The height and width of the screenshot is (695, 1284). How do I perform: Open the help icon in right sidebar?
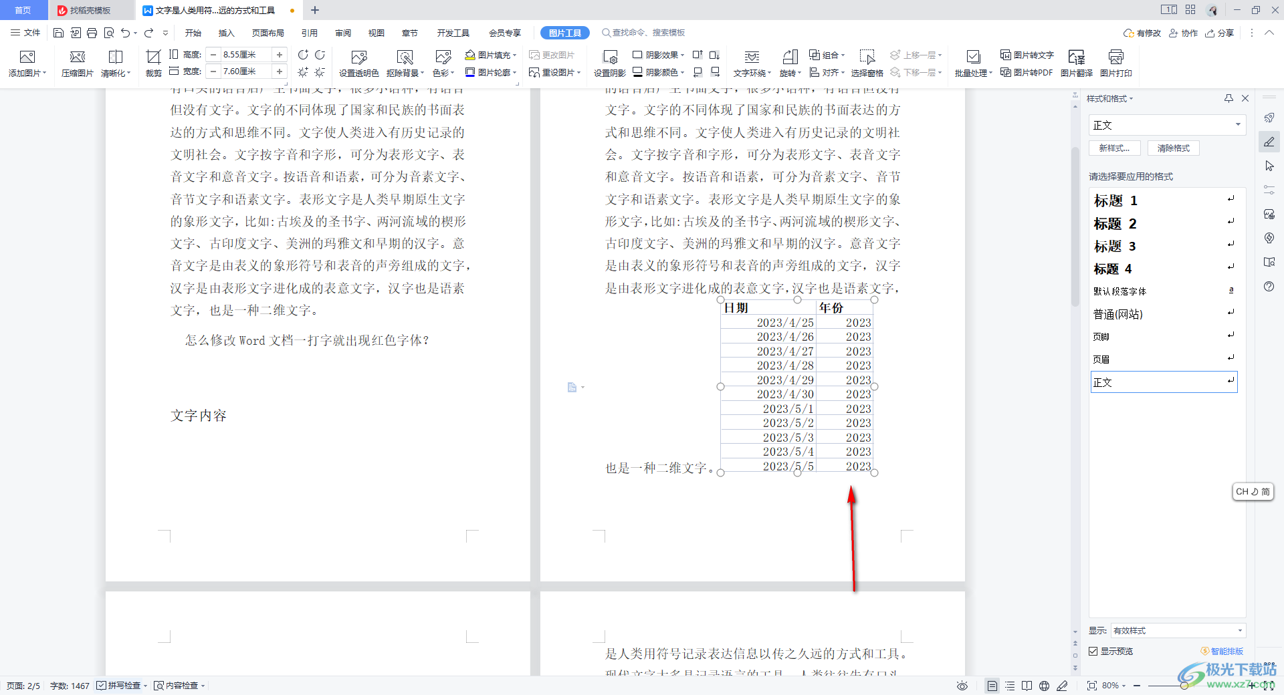pos(1269,287)
